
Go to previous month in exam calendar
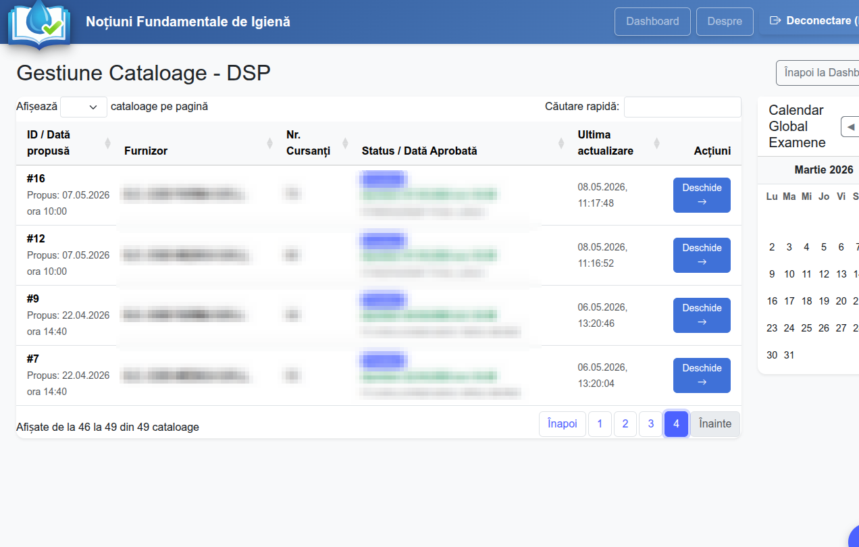point(850,126)
